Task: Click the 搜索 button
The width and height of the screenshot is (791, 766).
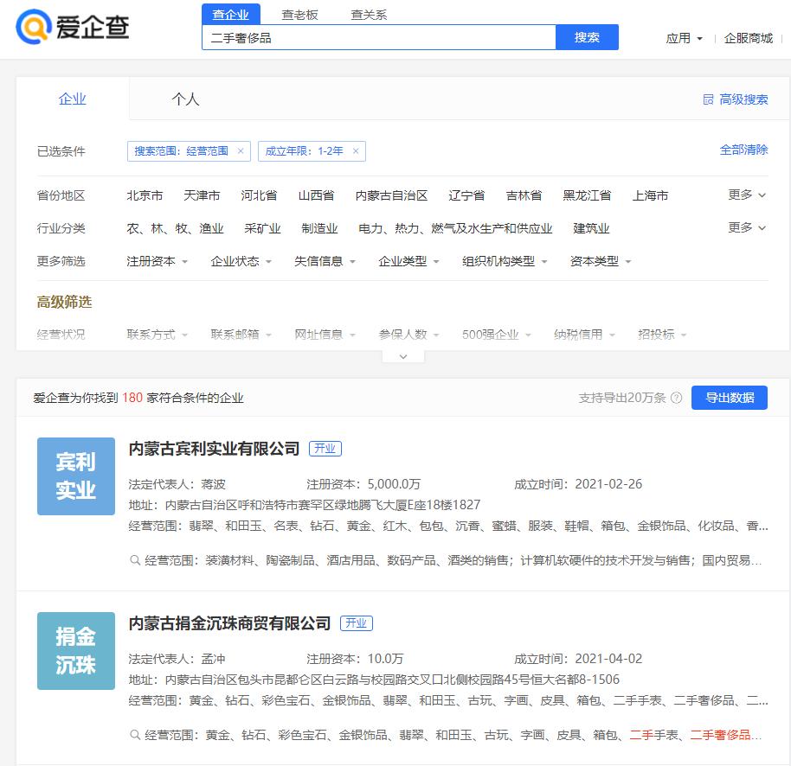Action: [x=587, y=38]
